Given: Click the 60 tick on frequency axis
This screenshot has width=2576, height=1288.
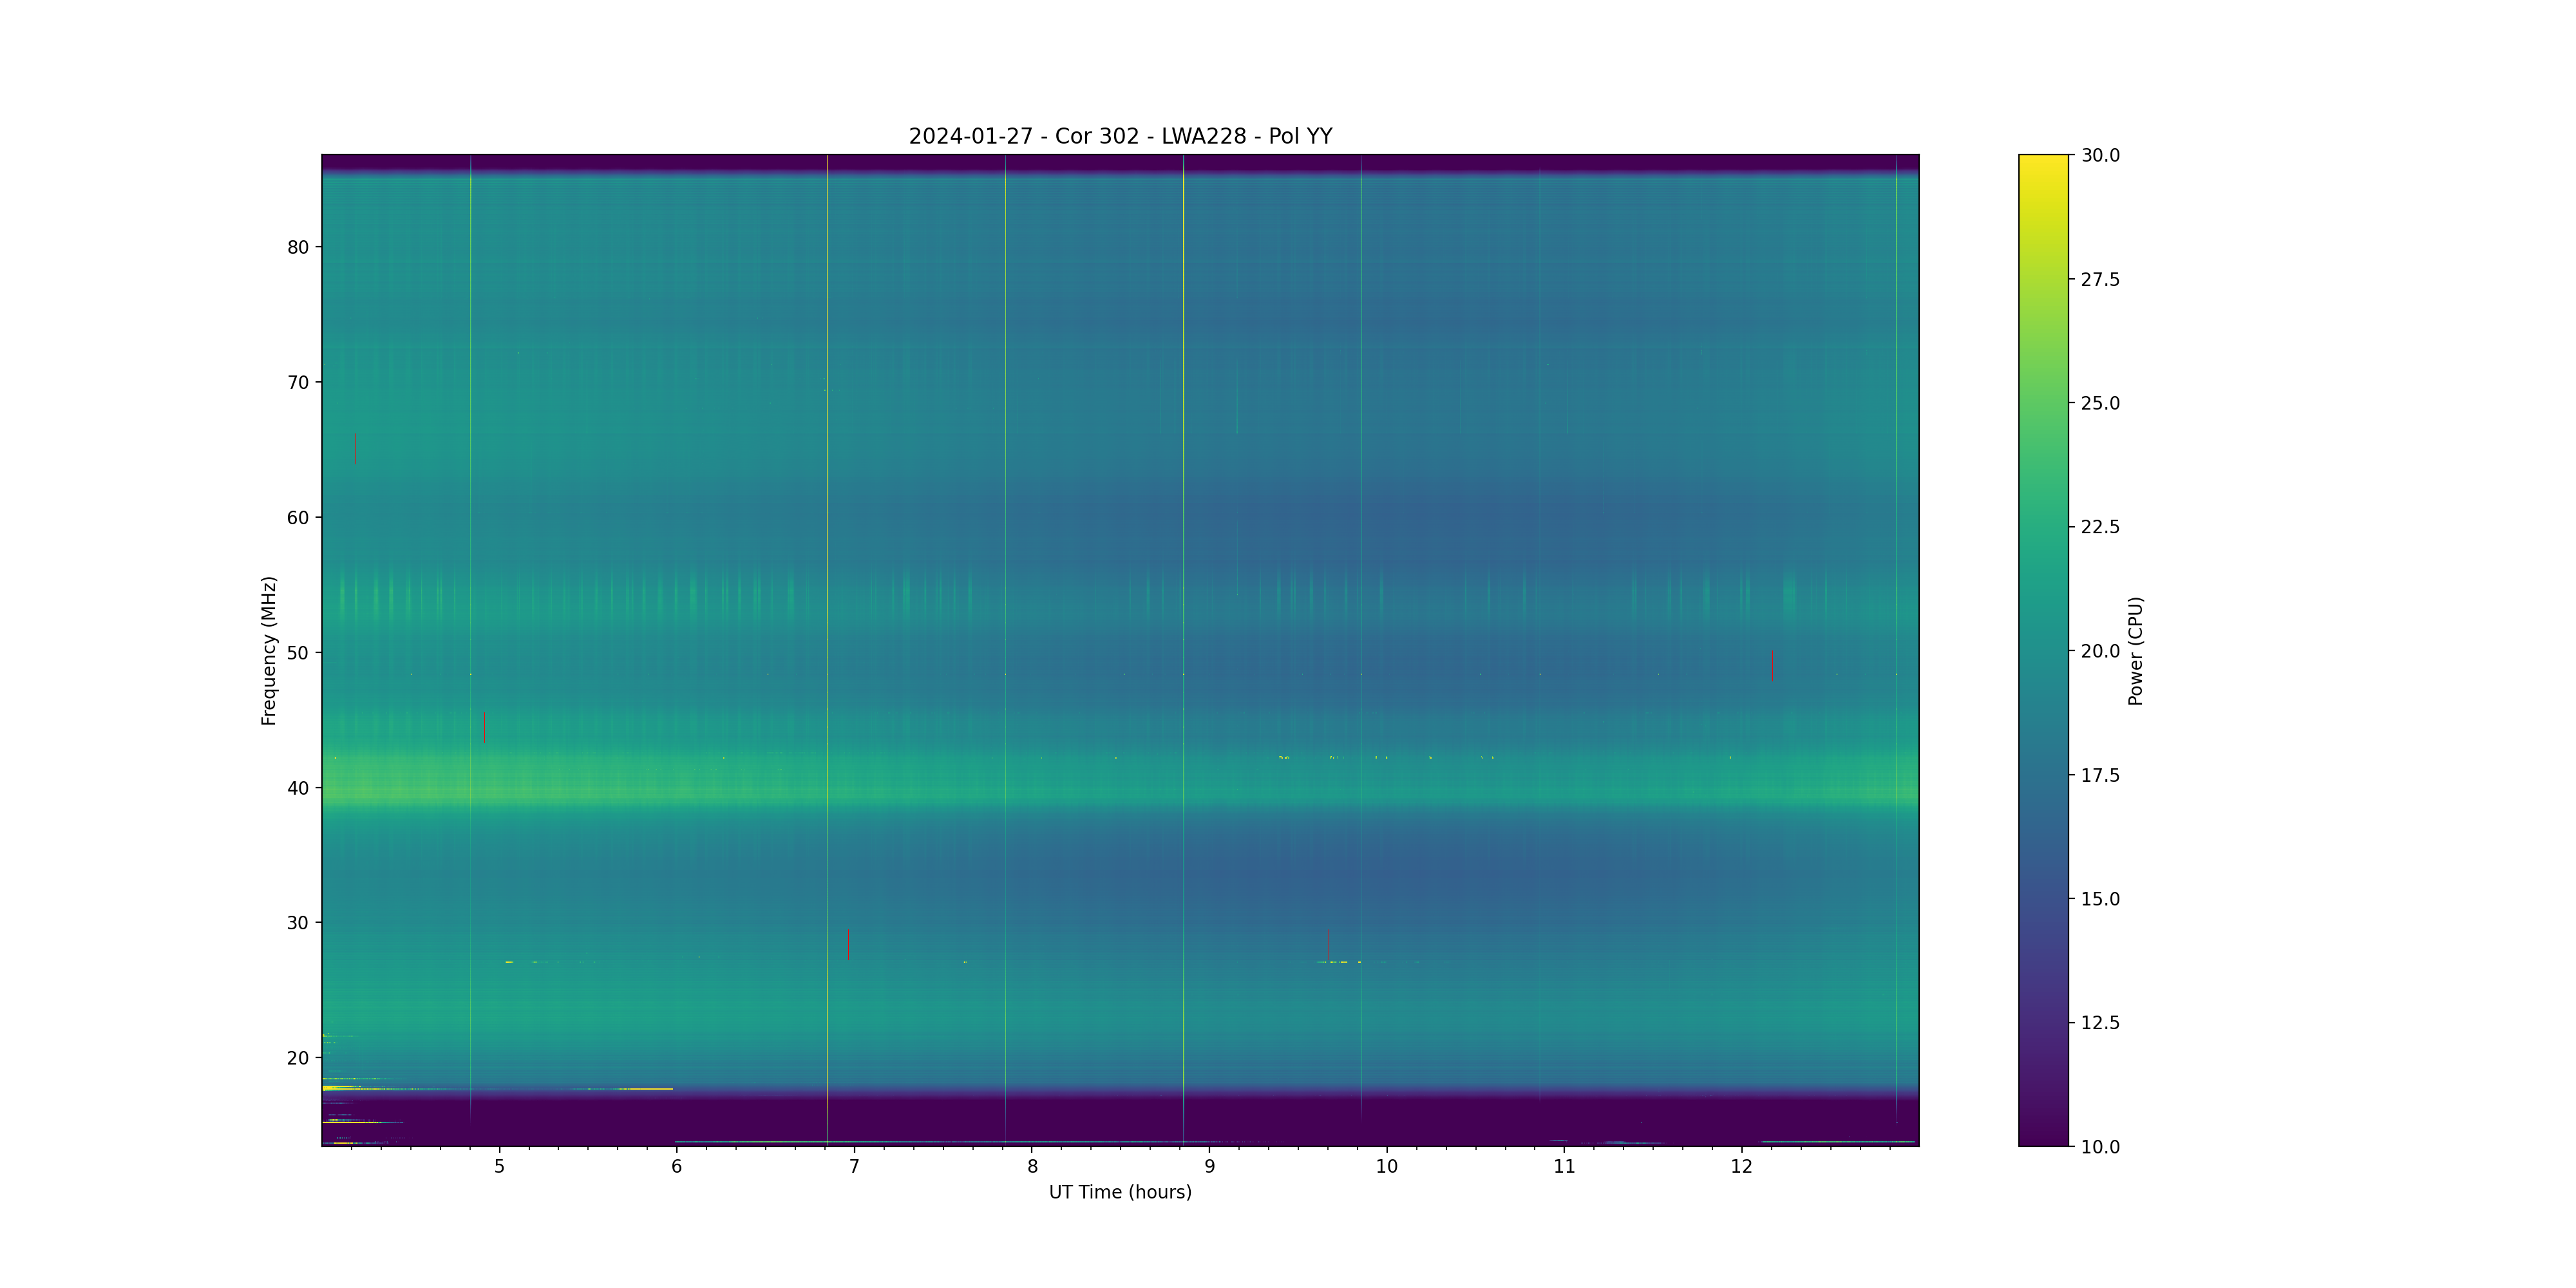Looking at the screenshot, I should coord(298,518).
